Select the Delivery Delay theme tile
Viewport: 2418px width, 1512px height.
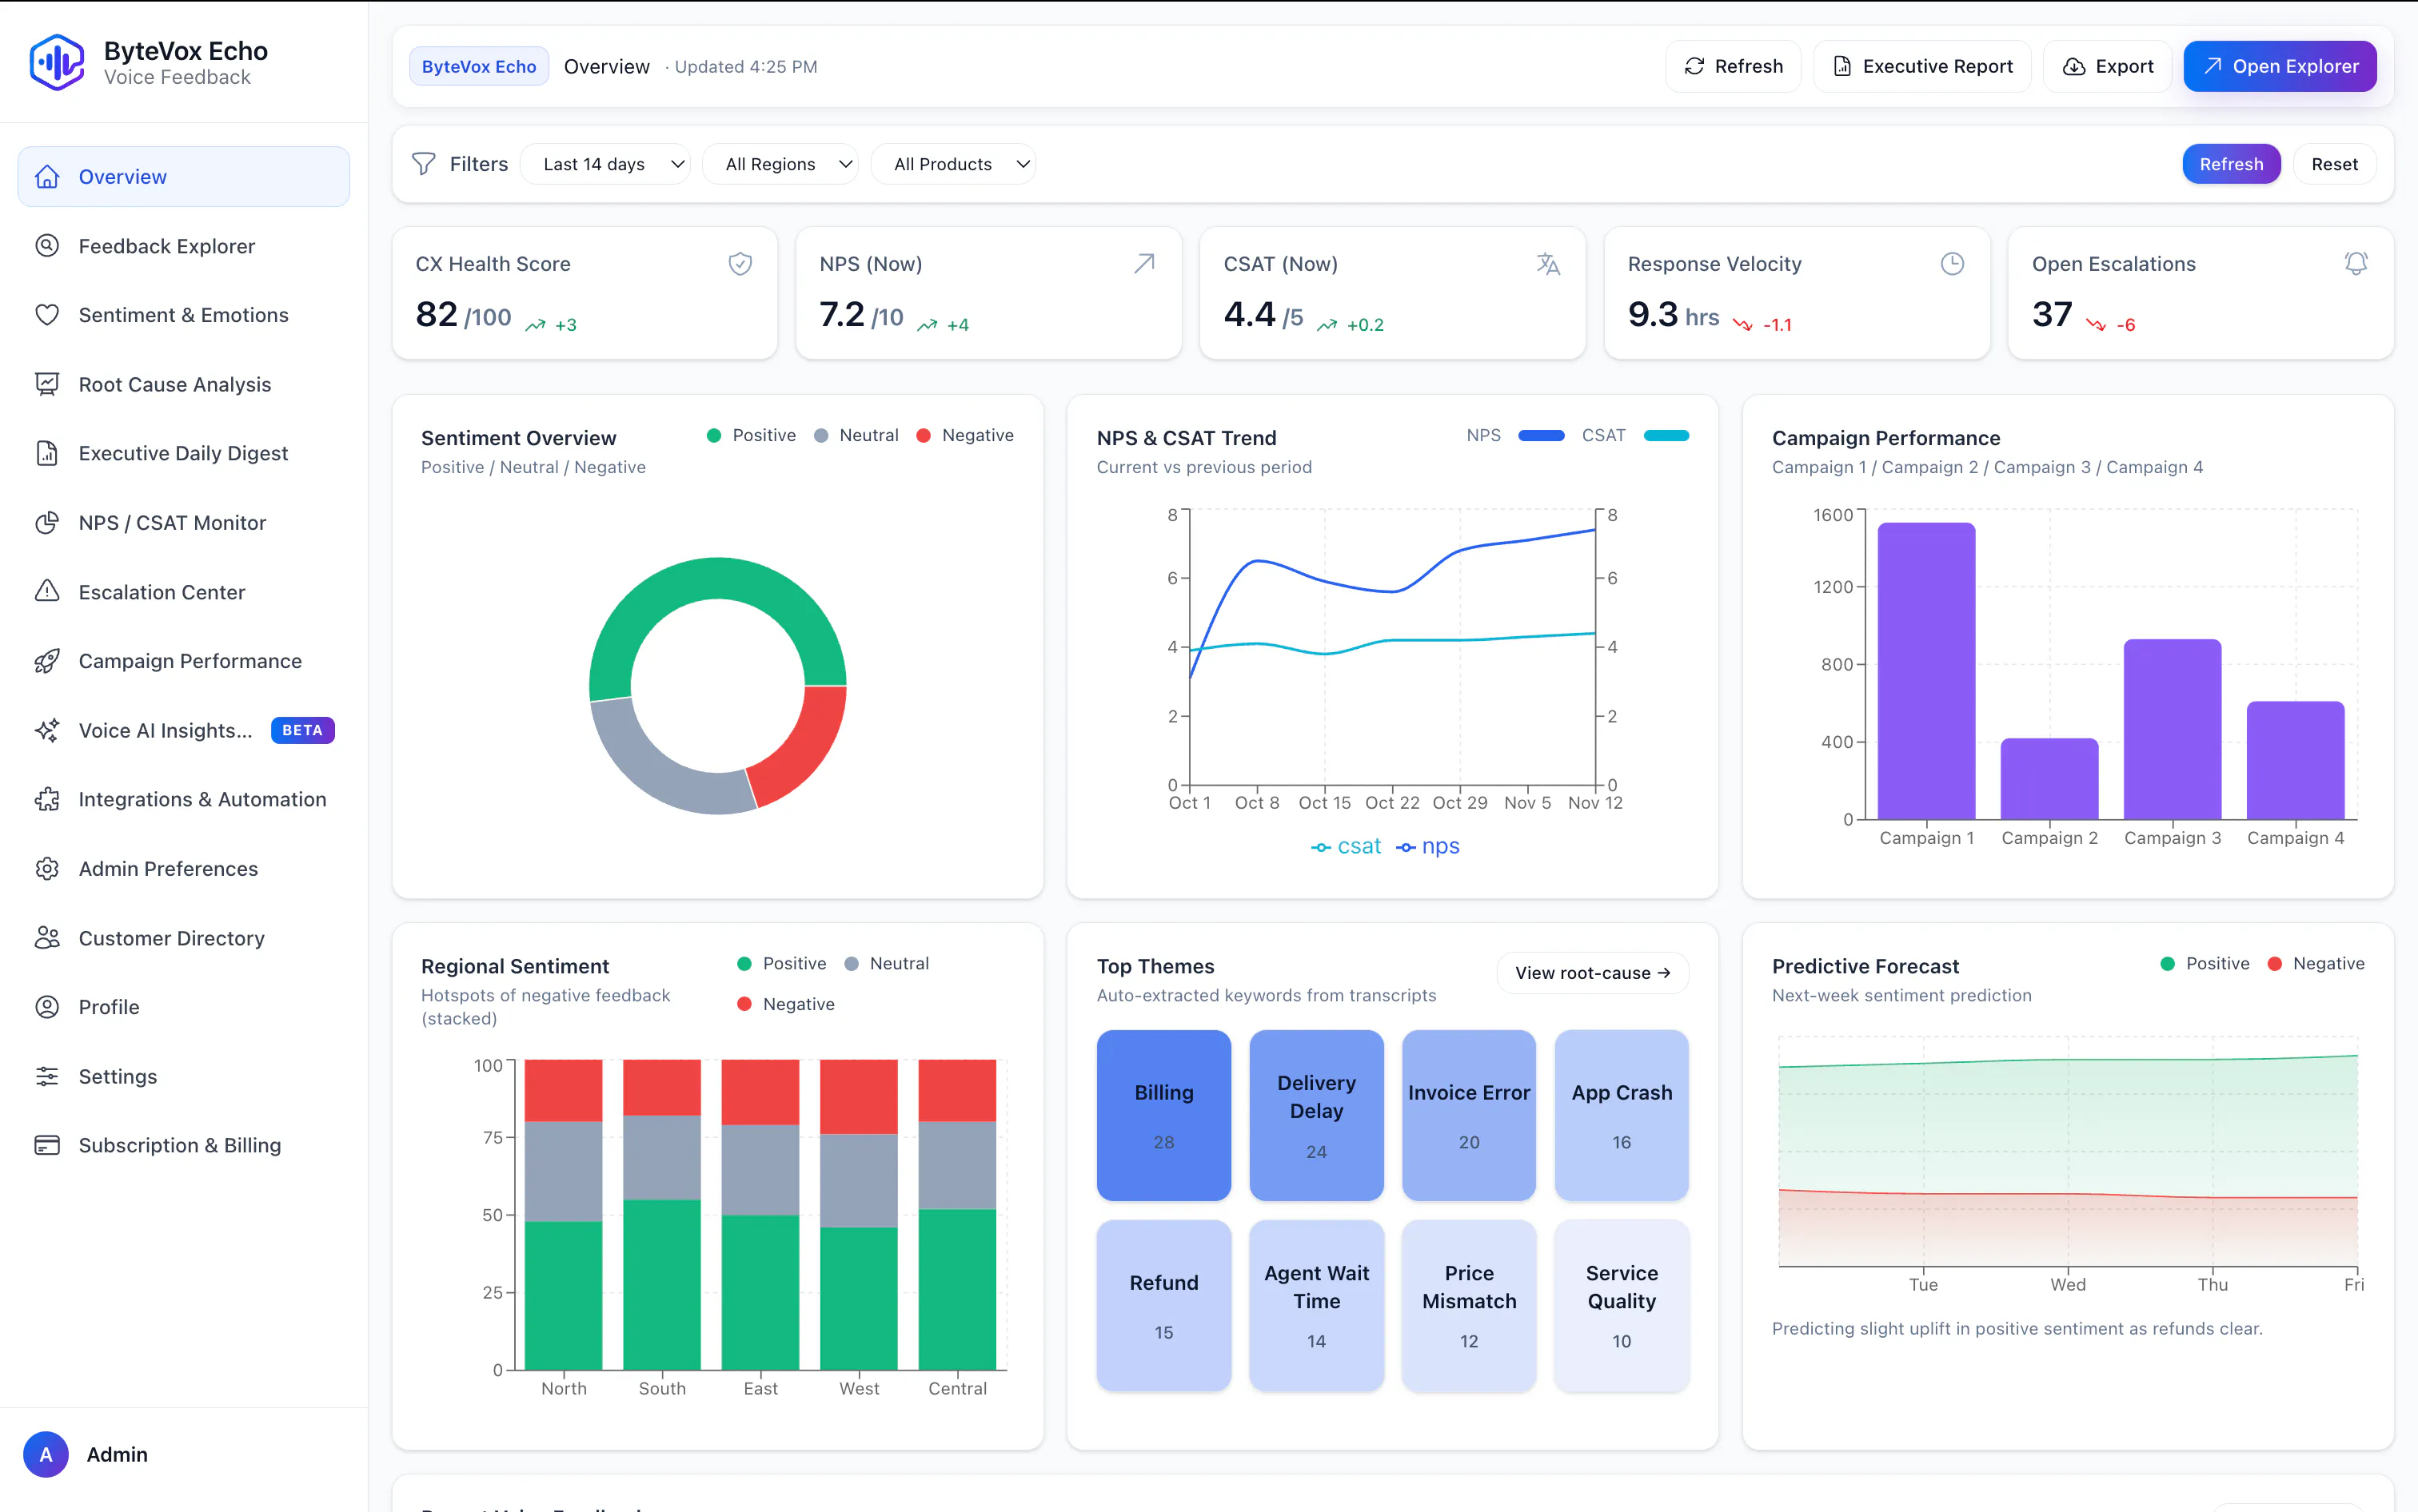pyautogui.click(x=1316, y=1115)
